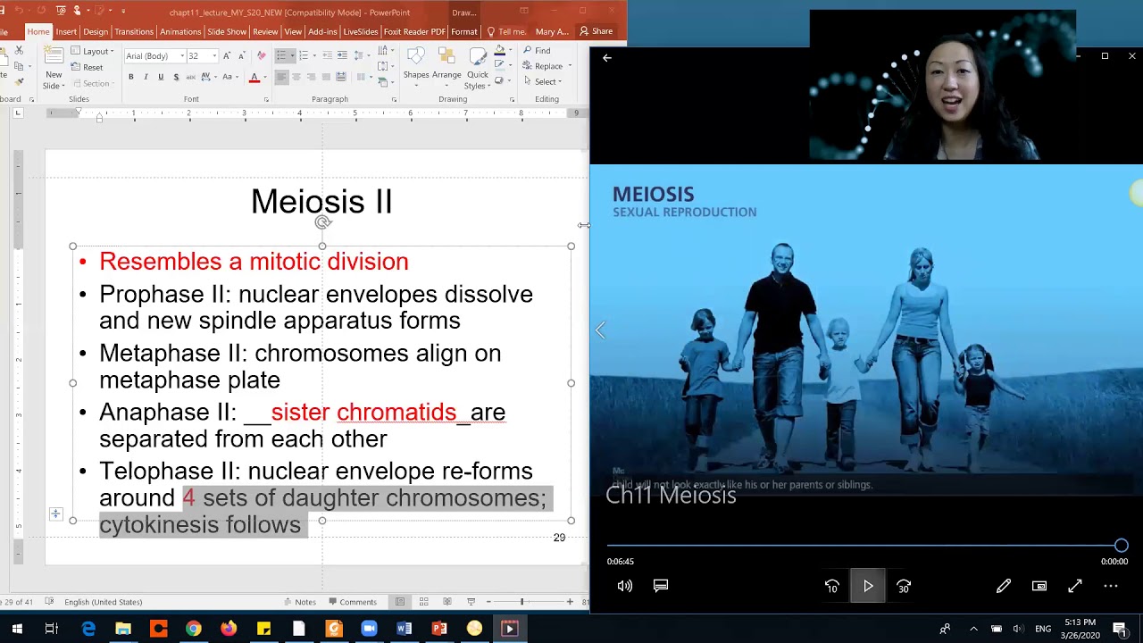Click the slide title Meiosis II
Screen dimensions: 1143x643
pyautogui.click(x=321, y=202)
